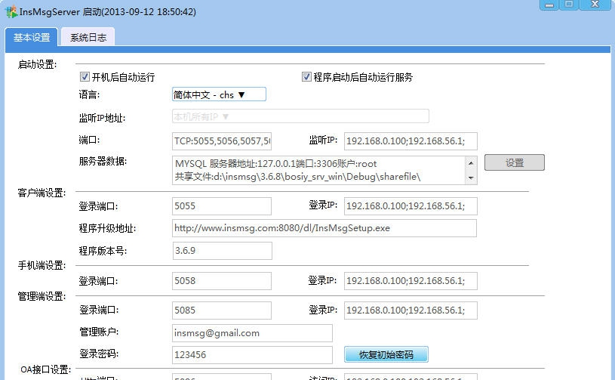Screen dimensions: 615x380
Task: Click the 程序升级地址: label
Action: pos(107,228)
